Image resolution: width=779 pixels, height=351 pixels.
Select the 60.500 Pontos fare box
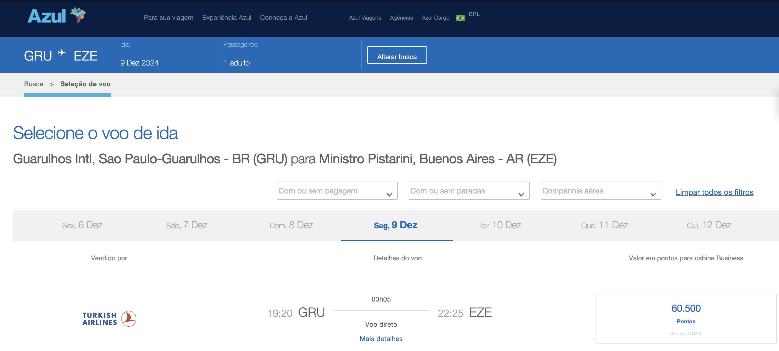685,318
